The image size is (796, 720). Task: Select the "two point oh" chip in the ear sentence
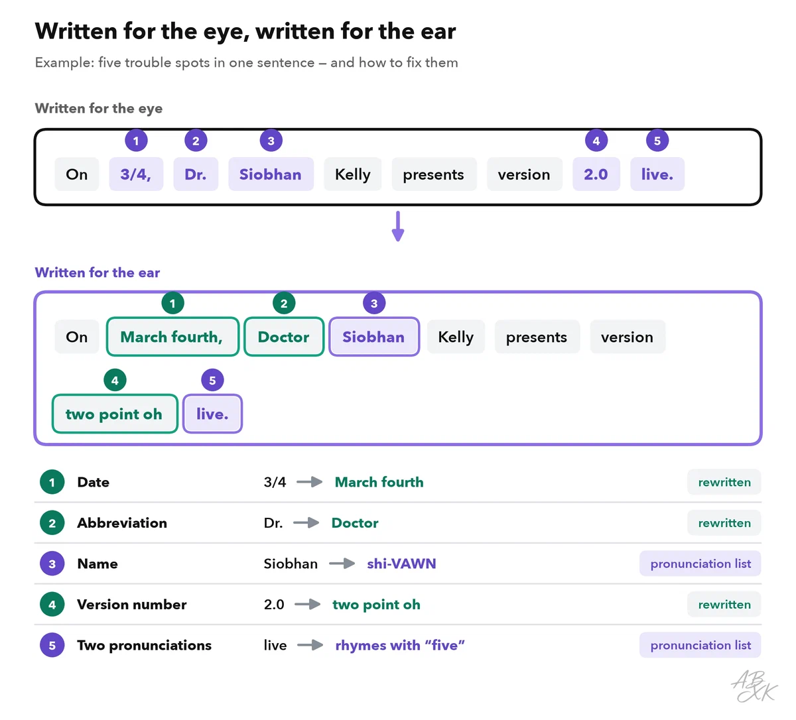pos(115,414)
